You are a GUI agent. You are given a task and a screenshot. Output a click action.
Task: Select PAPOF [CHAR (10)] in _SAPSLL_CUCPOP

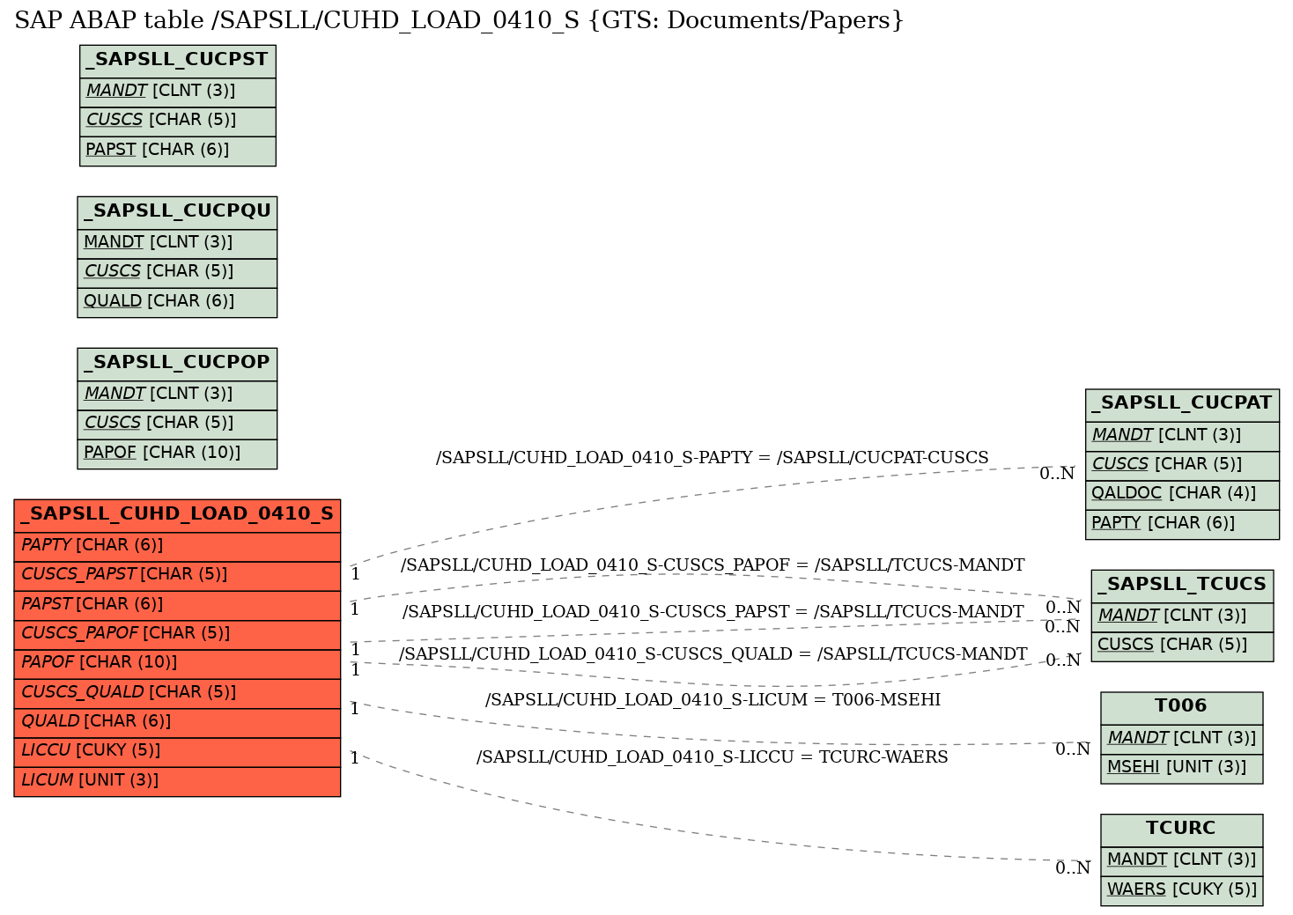(177, 454)
